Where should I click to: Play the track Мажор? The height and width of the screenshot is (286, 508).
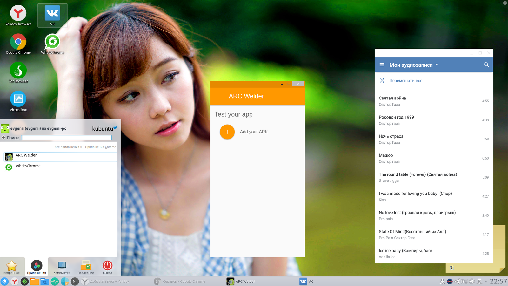point(434,158)
